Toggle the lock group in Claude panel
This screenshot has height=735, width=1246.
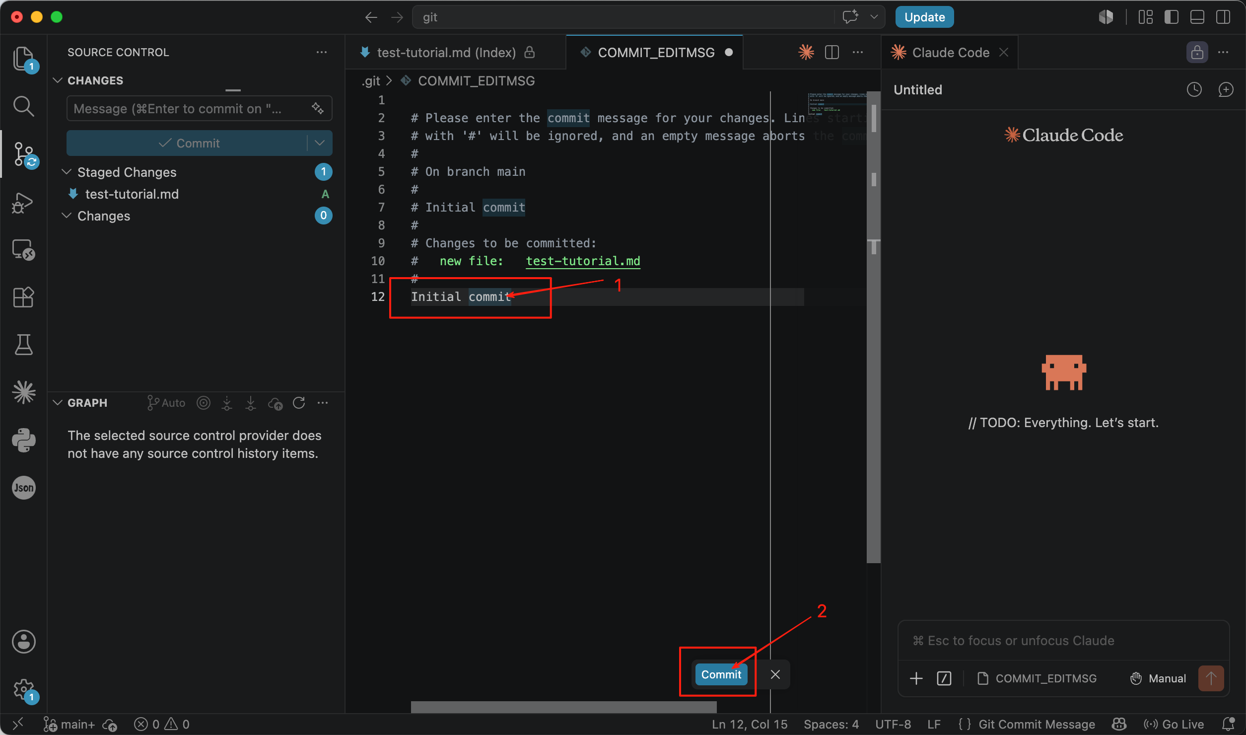pyautogui.click(x=1197, y=52)
